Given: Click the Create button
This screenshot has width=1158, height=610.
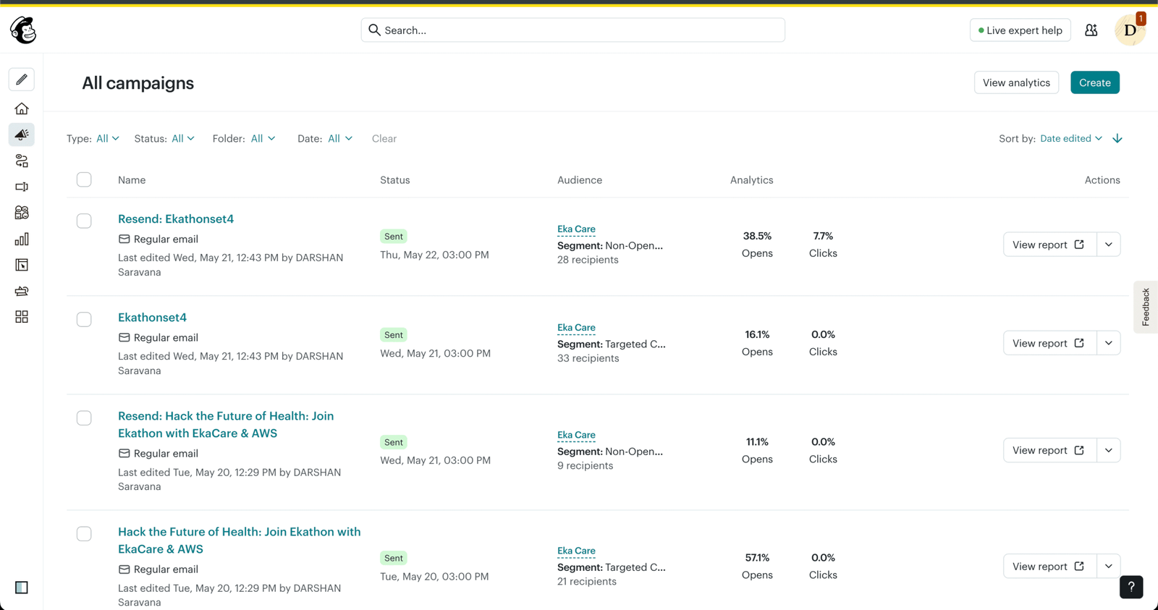Looking at the screenshot, I should (1095, 82).
